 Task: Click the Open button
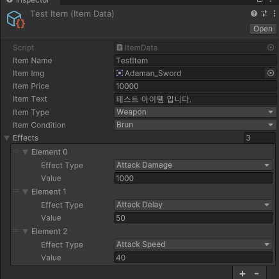(x=263, y=29)
